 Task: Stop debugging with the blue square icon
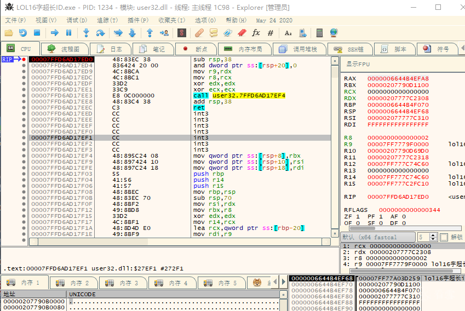click(x=37, y=33)
